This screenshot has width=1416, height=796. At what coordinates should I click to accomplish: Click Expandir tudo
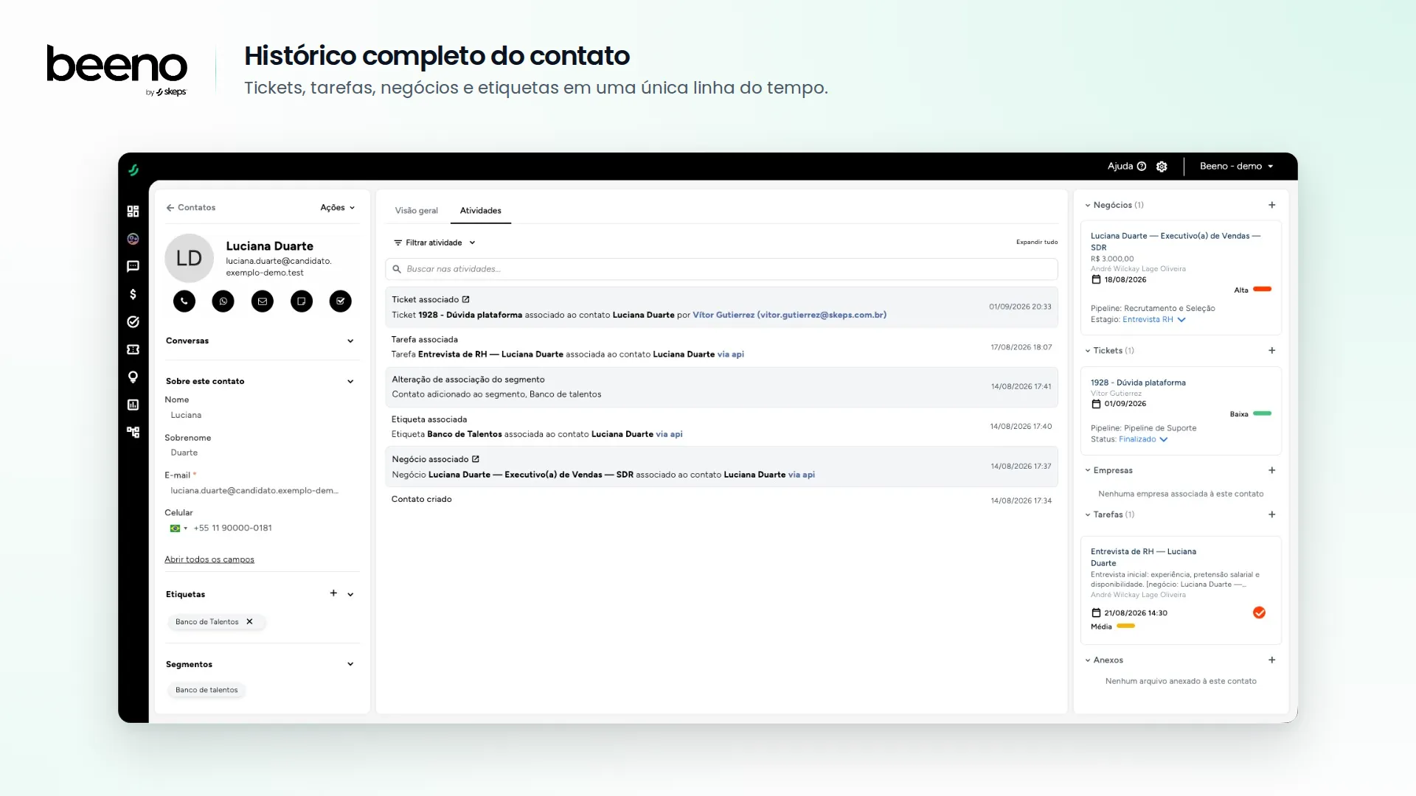(1037, 242)
